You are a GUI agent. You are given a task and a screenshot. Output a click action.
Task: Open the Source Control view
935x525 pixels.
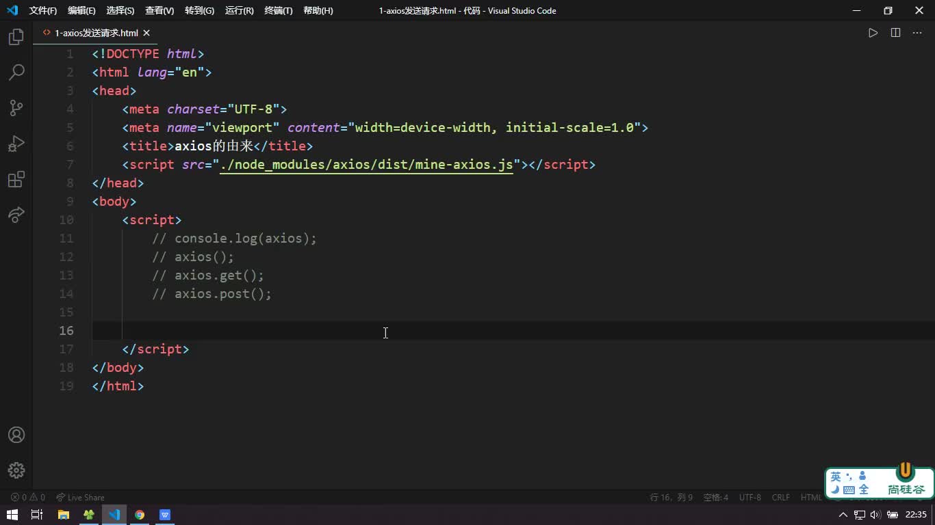16,108
